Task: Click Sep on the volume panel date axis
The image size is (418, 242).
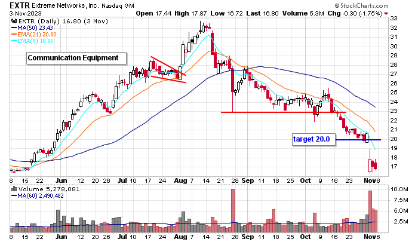Action: (248, 237)
